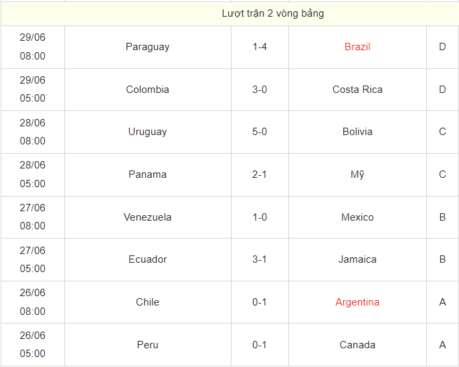Select the Jamaica team name

pyautogui.click(x=357, y=259)
